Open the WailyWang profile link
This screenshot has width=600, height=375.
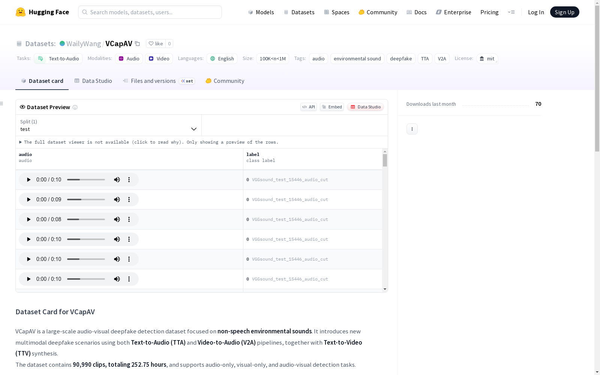click(84, 43)
